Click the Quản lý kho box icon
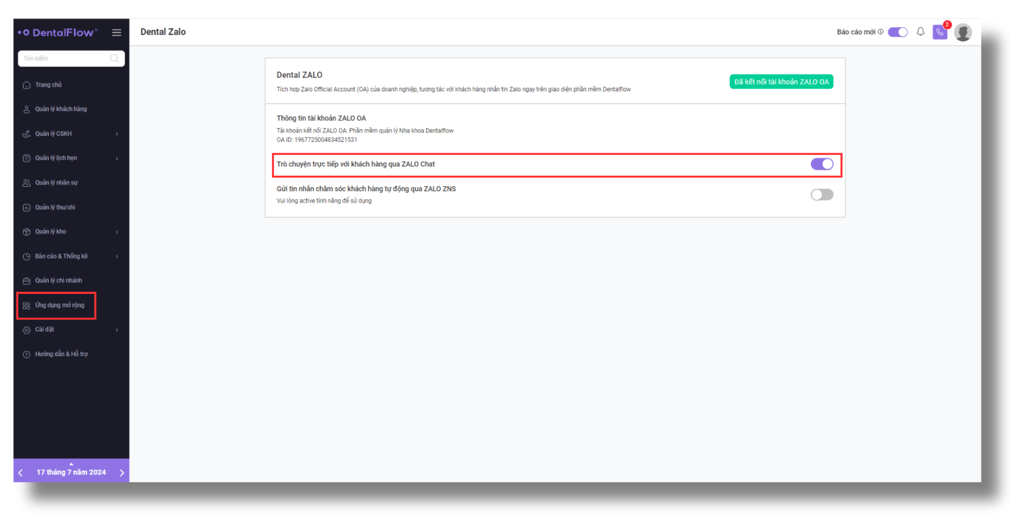Viewport: 1011px width, 519px height. [x=26, y=231]
